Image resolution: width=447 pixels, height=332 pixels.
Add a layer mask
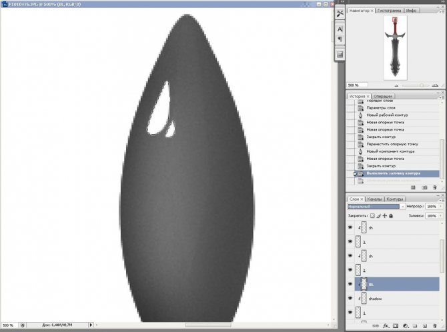(396, 326)
